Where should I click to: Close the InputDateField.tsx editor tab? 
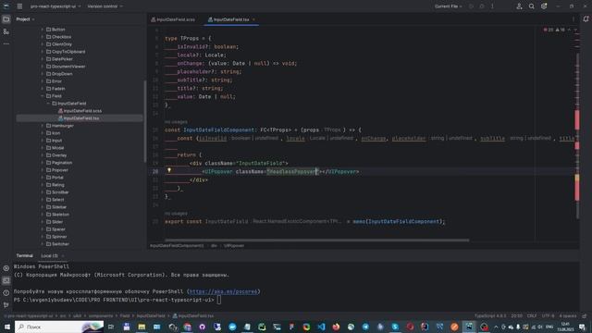253,19
